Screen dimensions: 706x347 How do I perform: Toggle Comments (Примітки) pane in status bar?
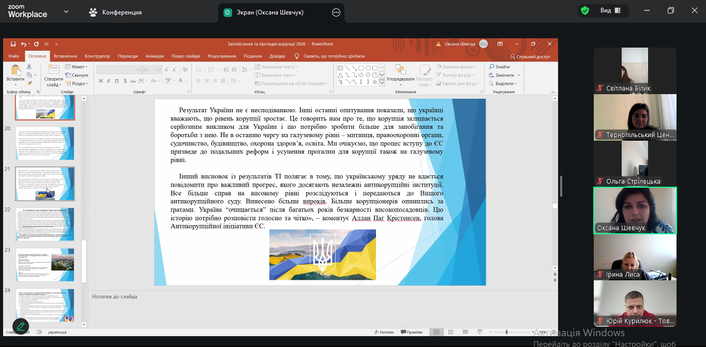pos(411,332)
